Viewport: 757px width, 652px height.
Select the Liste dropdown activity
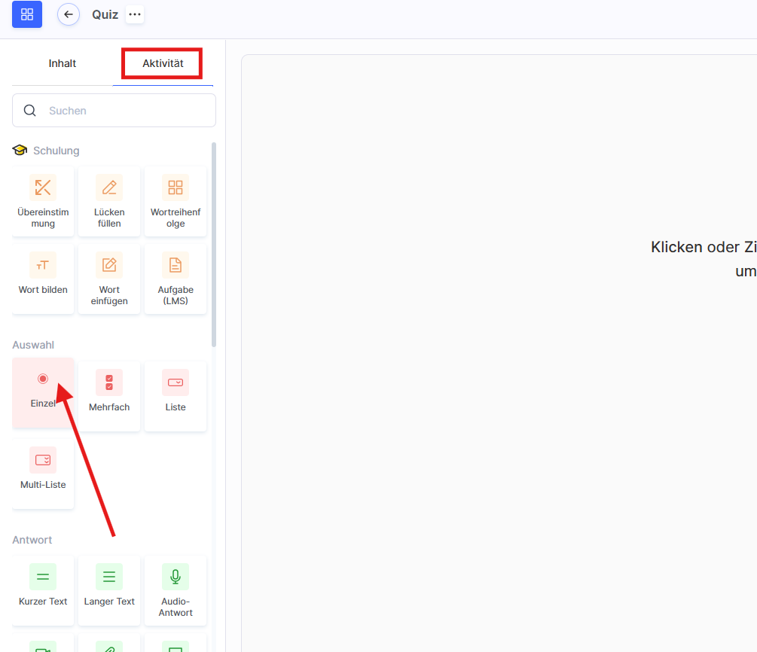tap(176, 396)
